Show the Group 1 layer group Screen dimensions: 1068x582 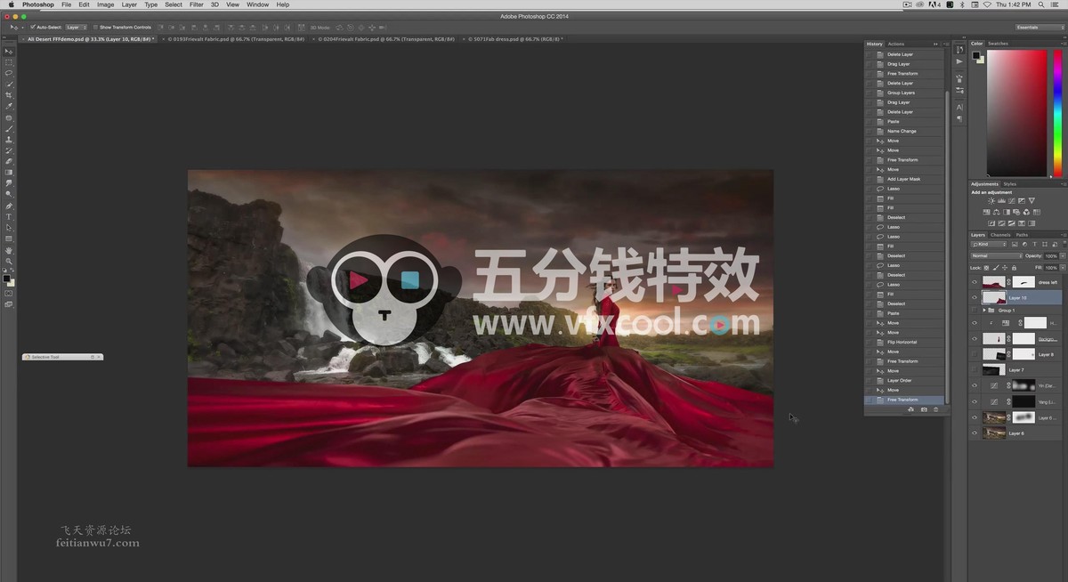point(975,311)
